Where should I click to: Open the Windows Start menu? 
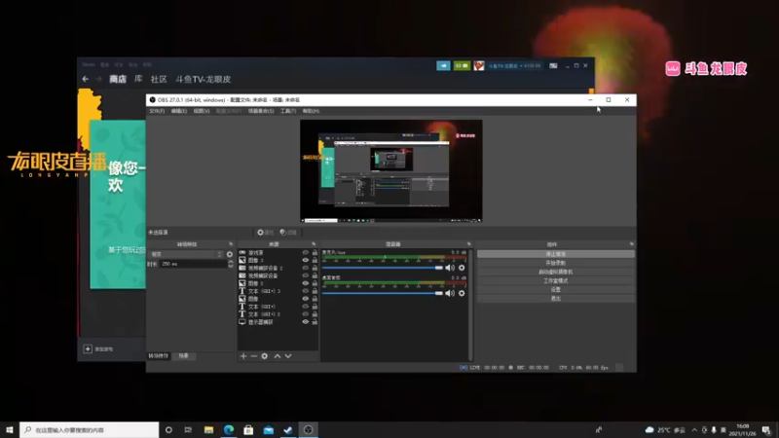tap(10, 429)
